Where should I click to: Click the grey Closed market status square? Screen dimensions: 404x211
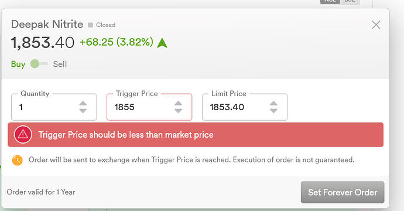(x=90, y=25)
